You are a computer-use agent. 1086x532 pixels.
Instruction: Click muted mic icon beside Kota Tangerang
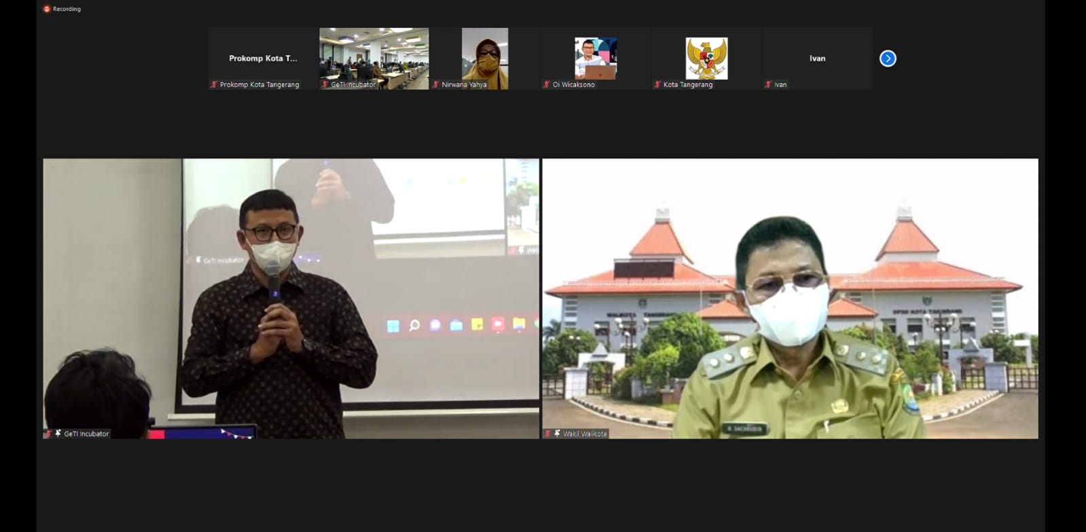[657, 85]
